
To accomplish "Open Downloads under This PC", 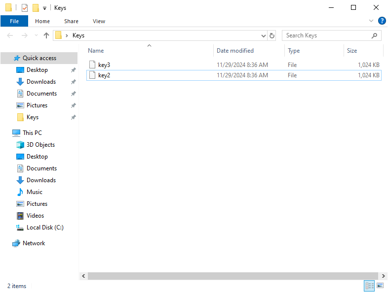I will point(41,180).
